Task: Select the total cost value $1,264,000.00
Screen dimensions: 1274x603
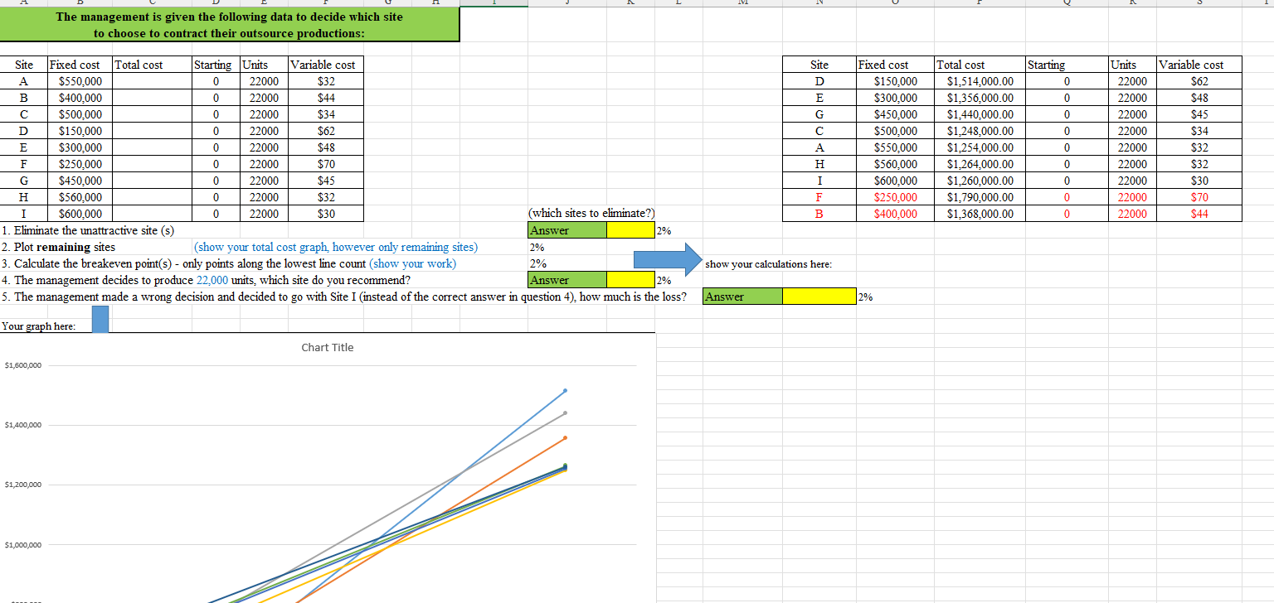Action: (x=980, y=164)
